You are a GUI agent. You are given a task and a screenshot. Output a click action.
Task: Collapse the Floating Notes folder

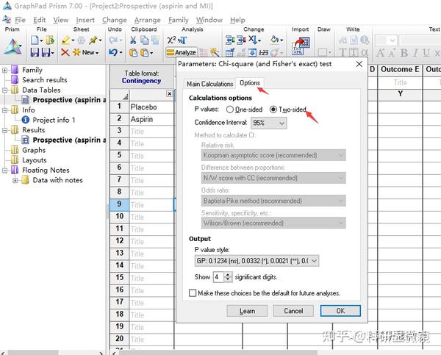point(4,171)
